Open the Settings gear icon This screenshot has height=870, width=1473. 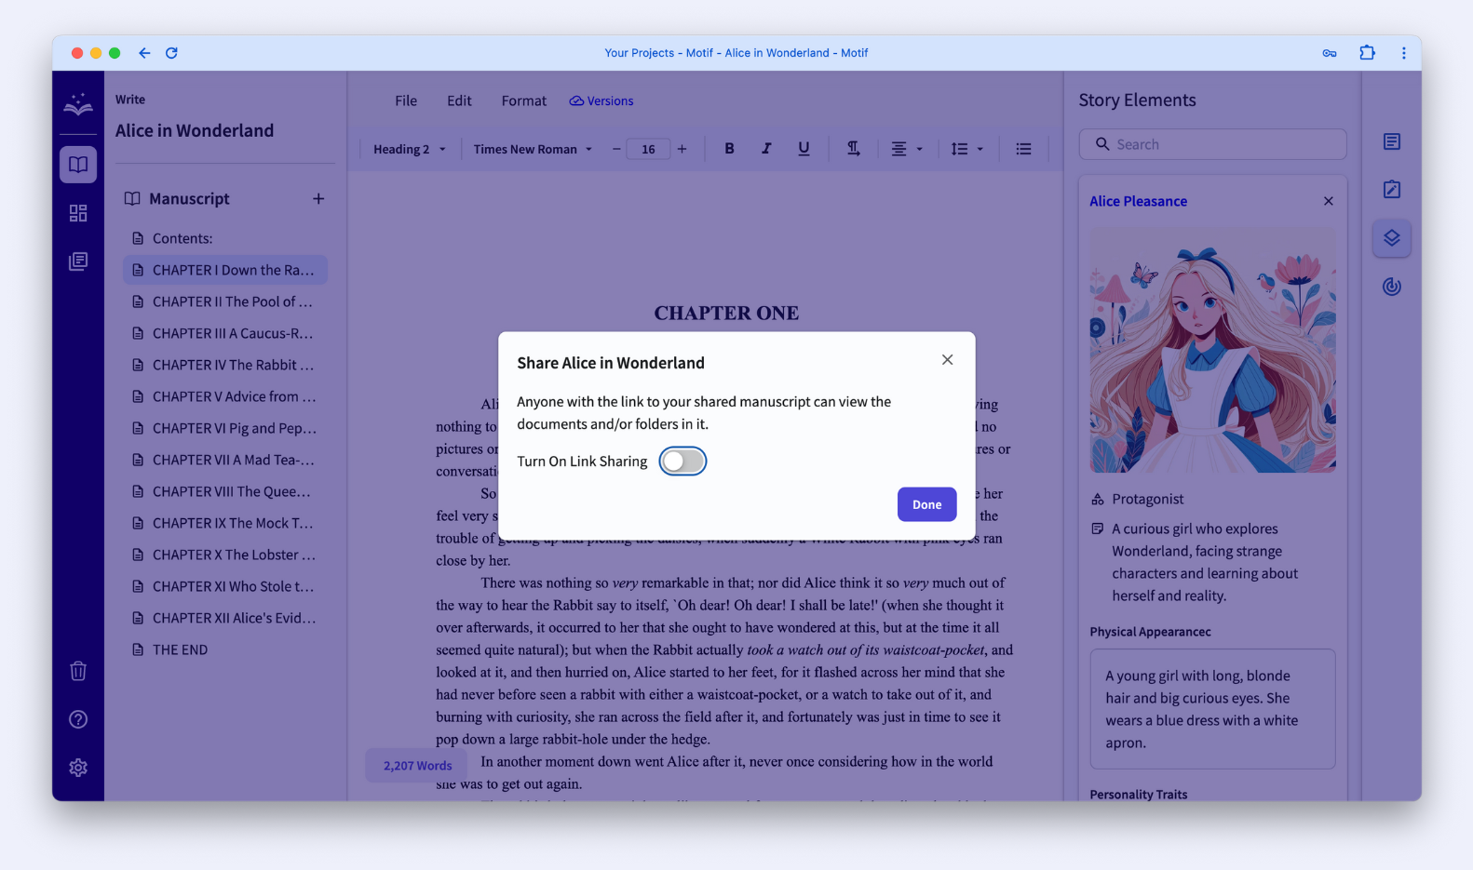point(78,768)
